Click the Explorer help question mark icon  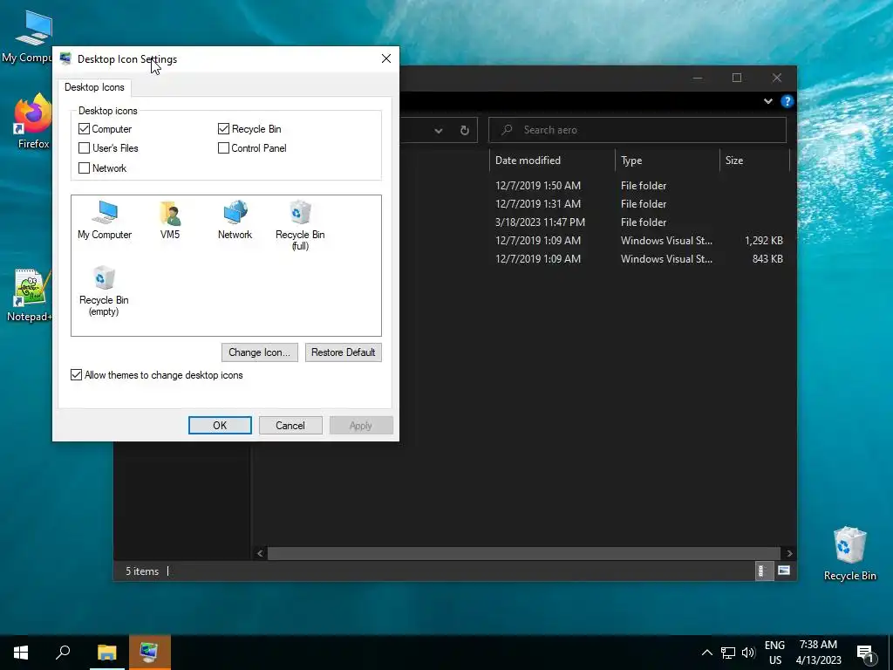coord(787,101)
